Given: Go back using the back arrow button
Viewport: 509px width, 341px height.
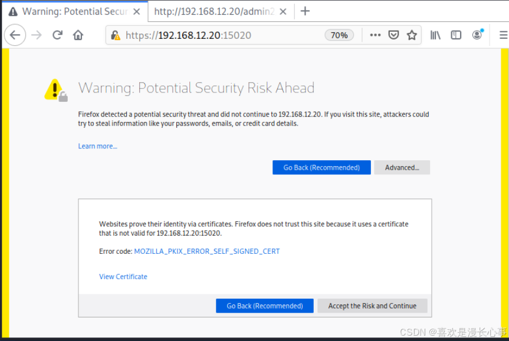Looking at the screenshot, I should [x=15, y=35].
